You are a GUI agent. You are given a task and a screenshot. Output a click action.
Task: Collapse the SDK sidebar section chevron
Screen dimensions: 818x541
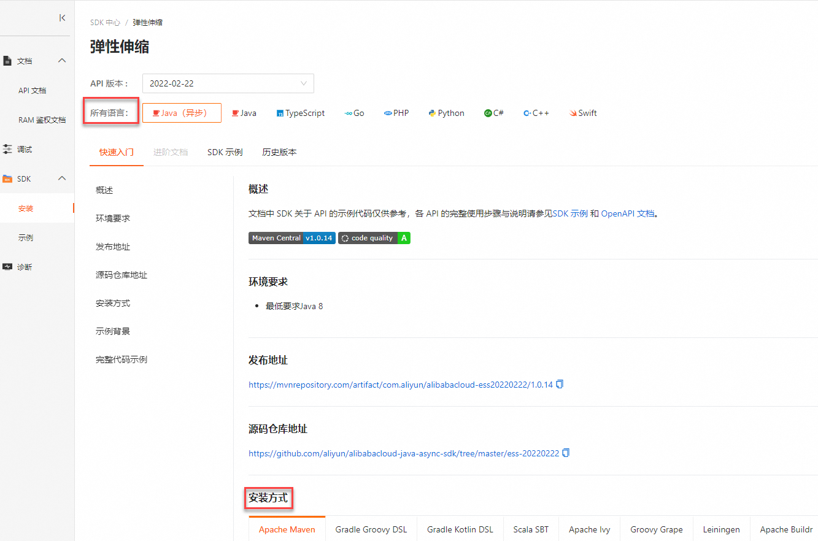pyautogui.click(x=62, y=178)
